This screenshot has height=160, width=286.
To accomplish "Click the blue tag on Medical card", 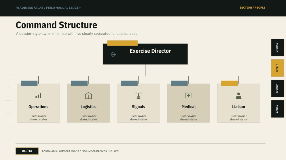I will (x=179, y=83).
